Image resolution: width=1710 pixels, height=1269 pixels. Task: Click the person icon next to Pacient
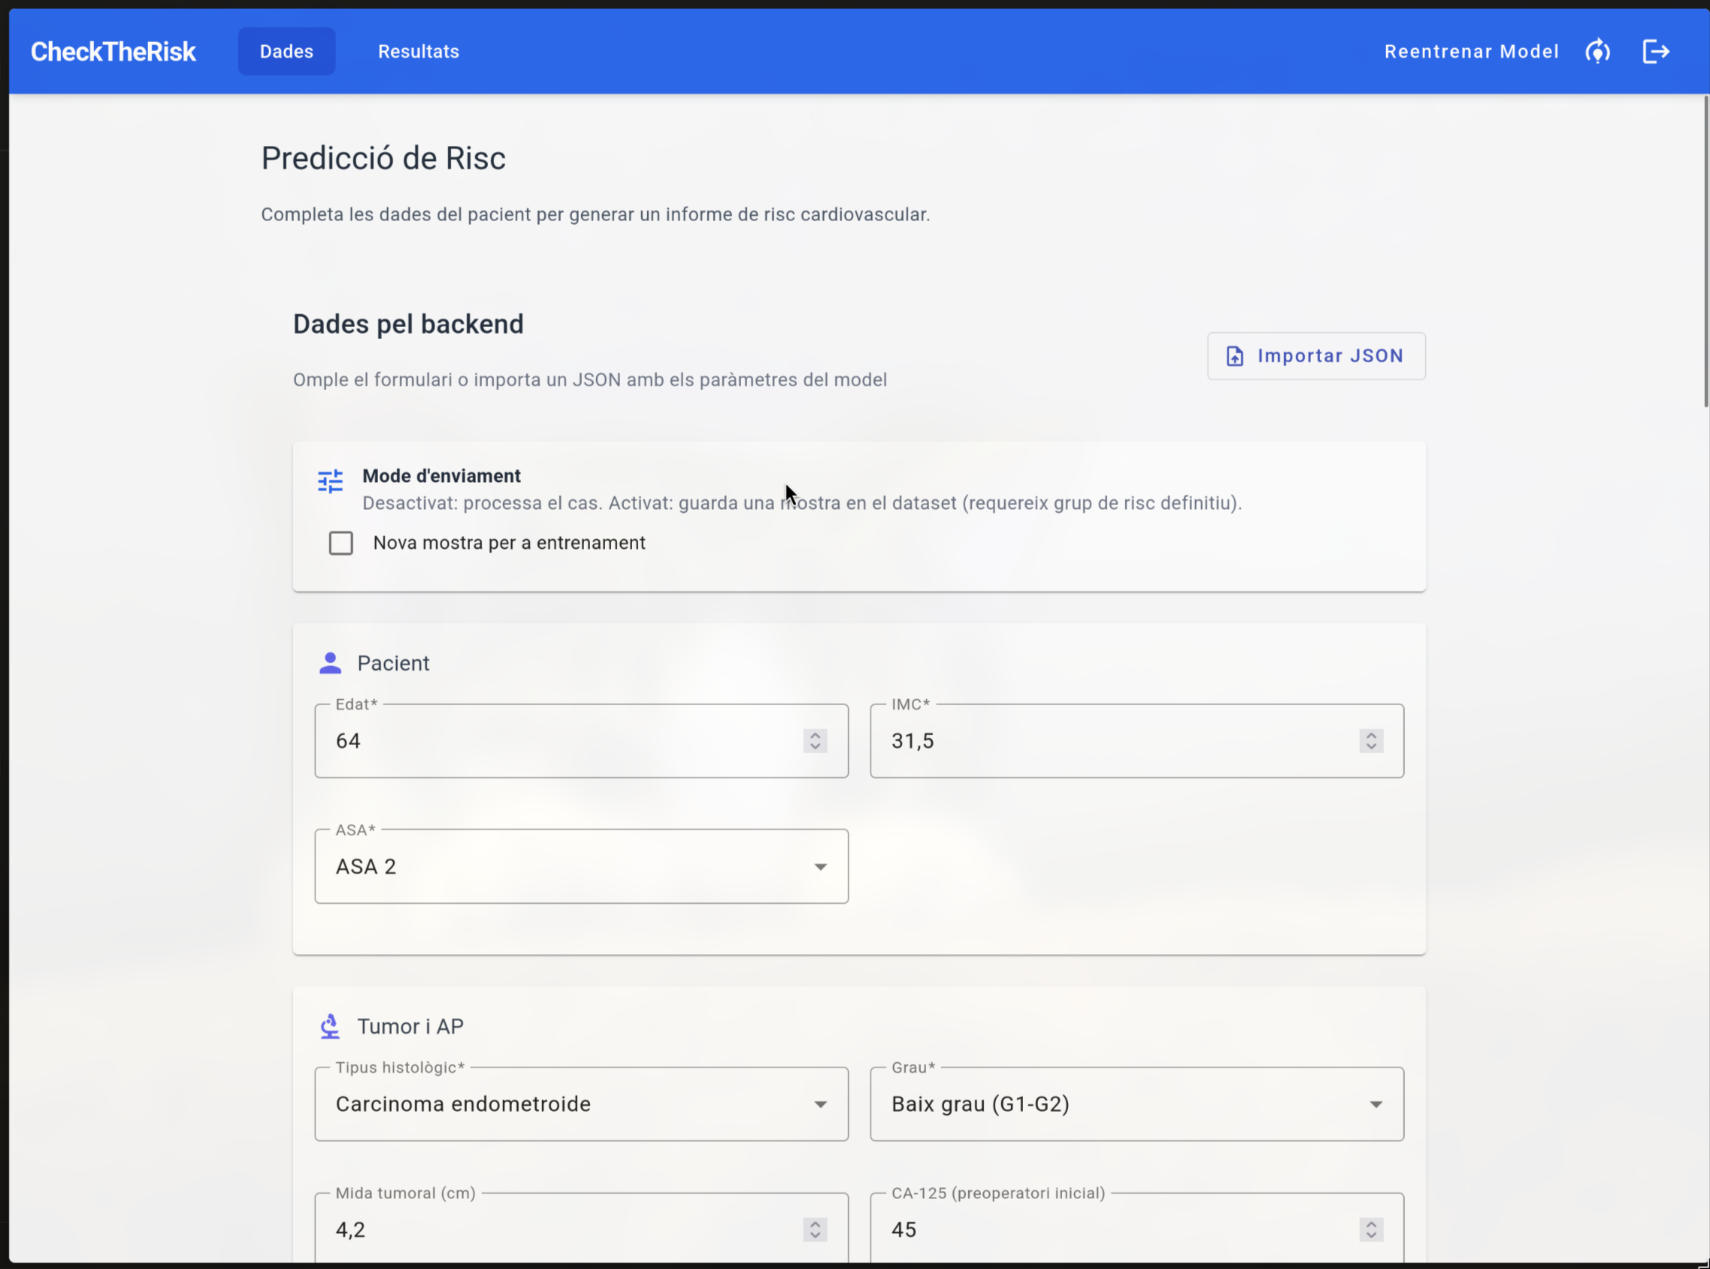coord(330,663)
